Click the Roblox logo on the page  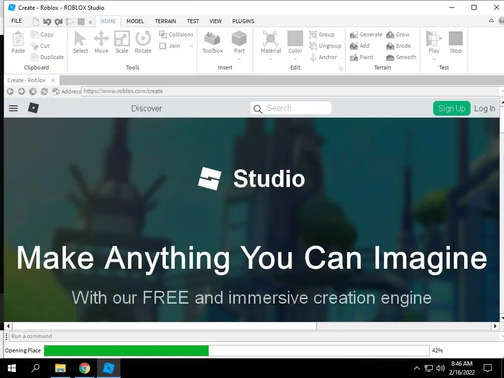pos(33,108)
